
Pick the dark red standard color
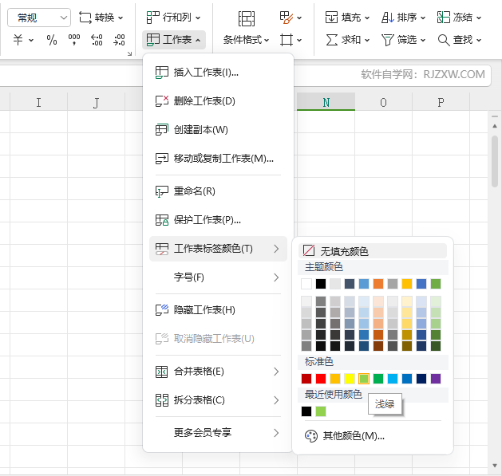(306, 379)
